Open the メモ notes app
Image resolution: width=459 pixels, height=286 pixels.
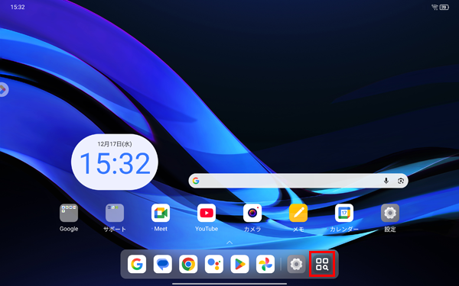[298, 213]
